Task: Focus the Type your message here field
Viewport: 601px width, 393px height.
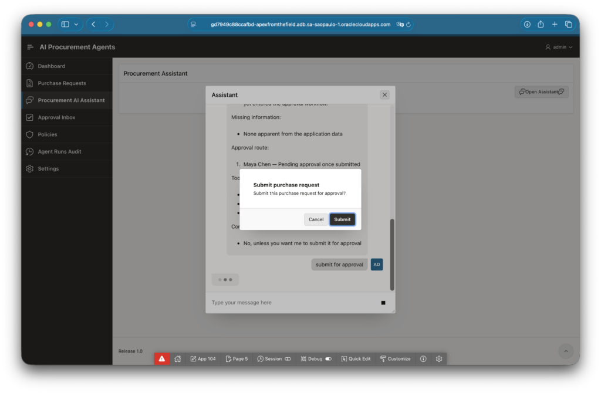Action: coord(293,303)
